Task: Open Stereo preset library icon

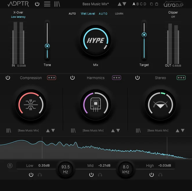Action: click(138, 131)
